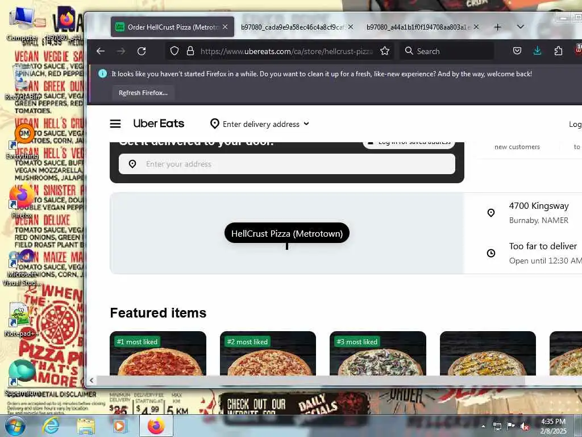
Task: Click the taskbar clock showing 4:35 PM
Action: [553, 426]
